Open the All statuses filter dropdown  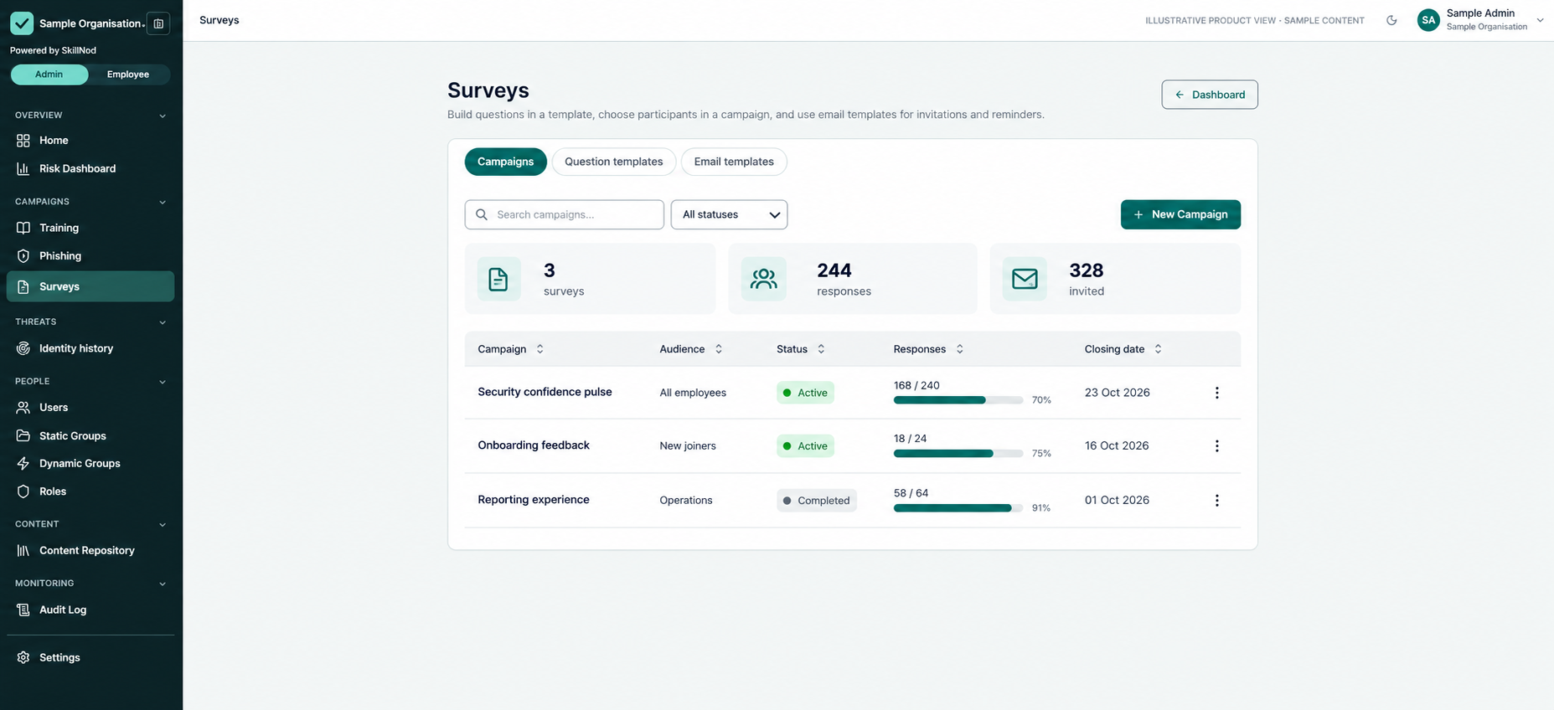(729, 214)
